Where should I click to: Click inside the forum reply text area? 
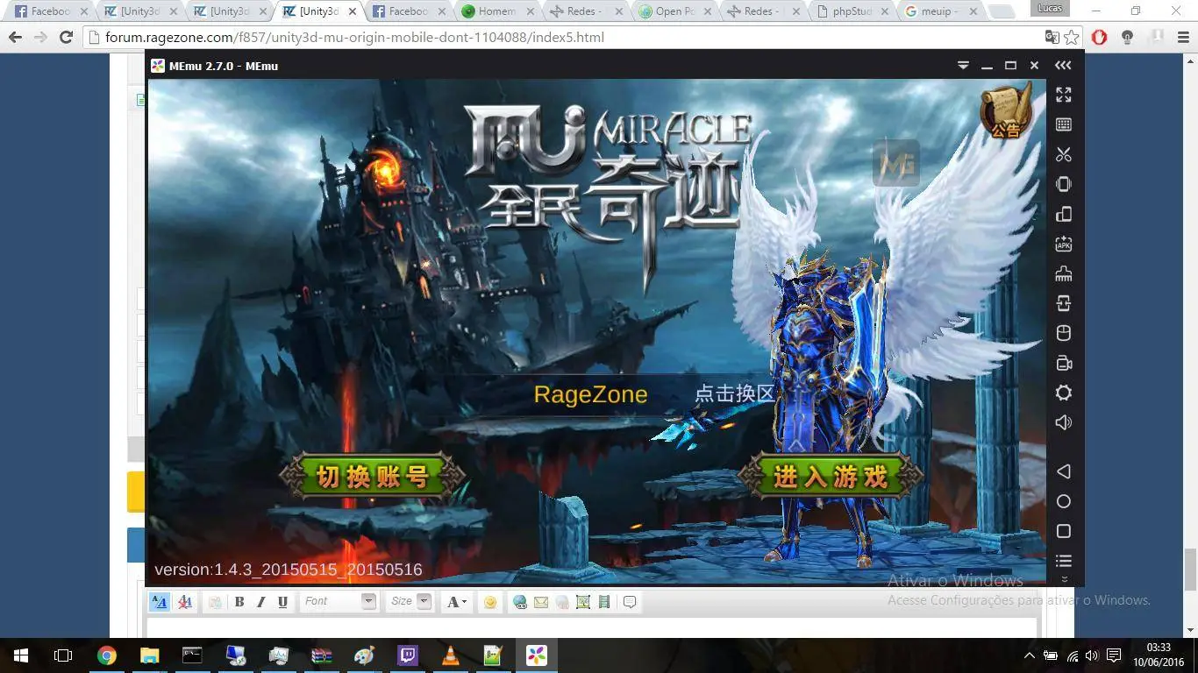(592, 627)
